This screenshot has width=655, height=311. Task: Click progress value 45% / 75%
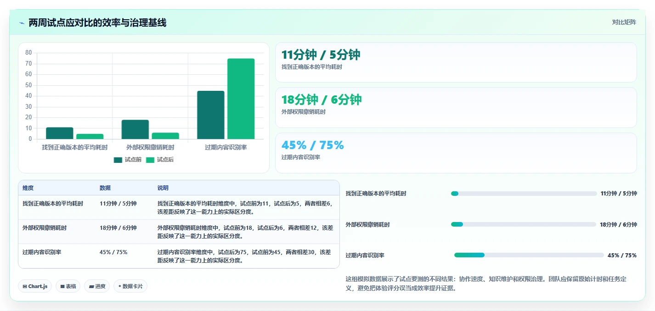click(x=622, y=255)
